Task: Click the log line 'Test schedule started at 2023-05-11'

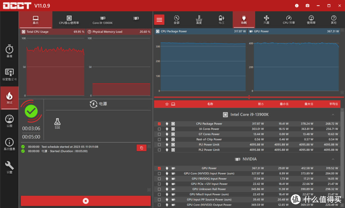Action: coord(70,147)
